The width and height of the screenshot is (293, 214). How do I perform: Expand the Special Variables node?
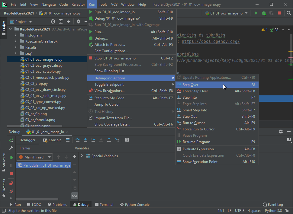tap(82, 156)
